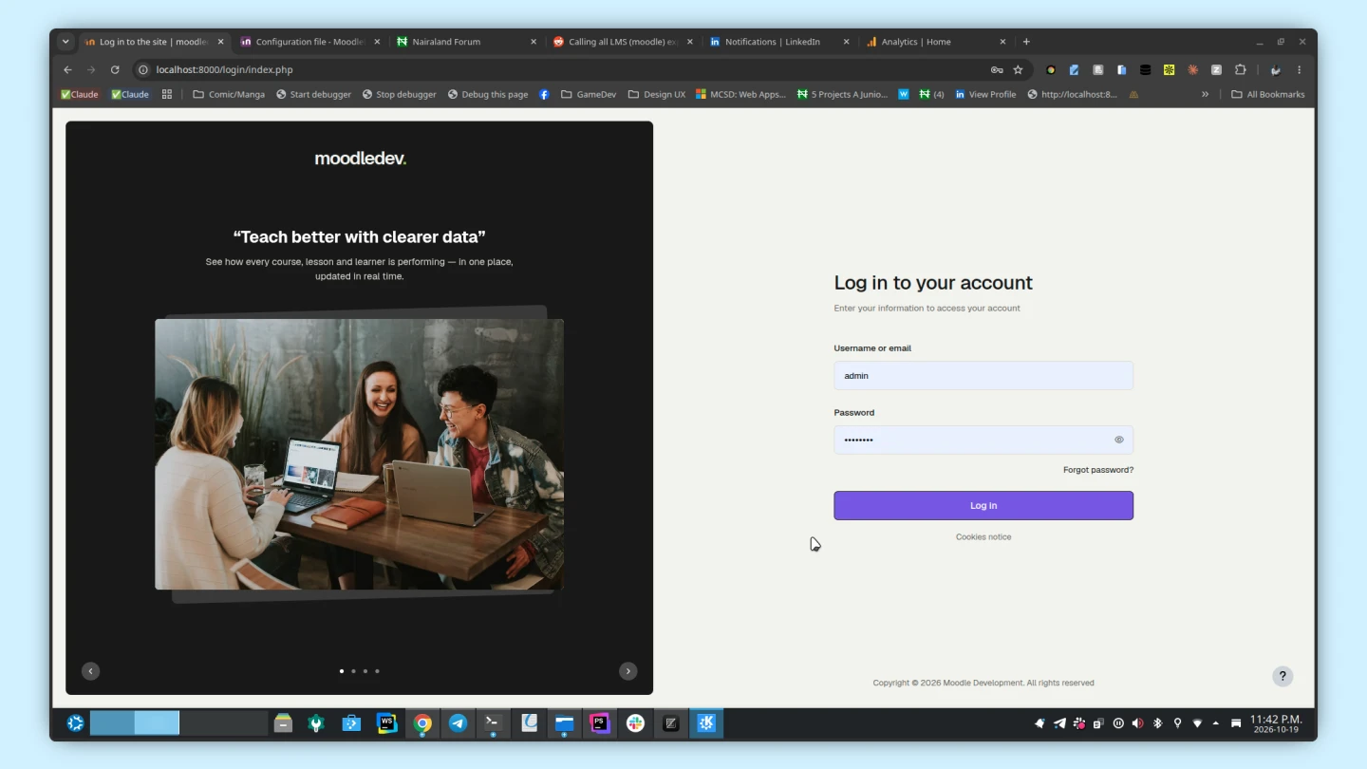Go to the next carousel slide

coord(627,671)
